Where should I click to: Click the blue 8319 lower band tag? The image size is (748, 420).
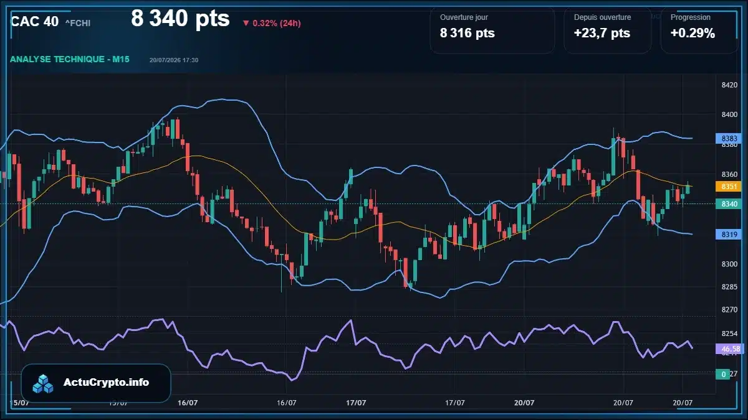[728, 234]
